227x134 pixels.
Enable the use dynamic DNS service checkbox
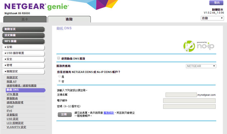[59, 58]
